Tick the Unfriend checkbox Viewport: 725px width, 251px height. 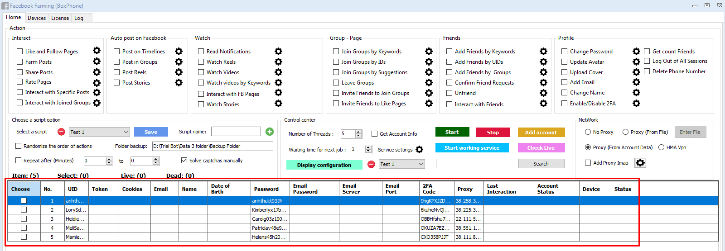449,93
